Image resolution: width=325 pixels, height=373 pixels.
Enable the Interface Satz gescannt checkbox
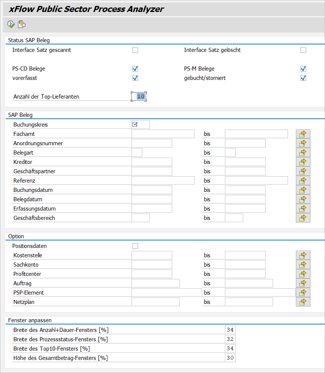(135, 50)
